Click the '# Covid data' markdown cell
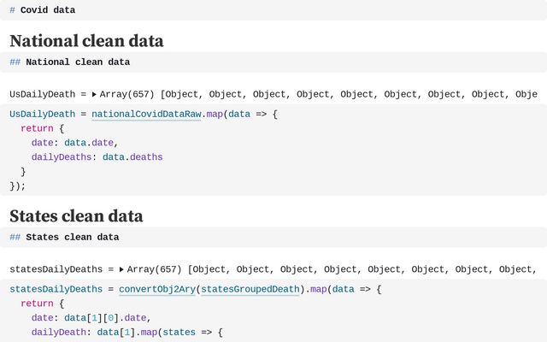Screen dimensions: 547x342 tap(273, 10)
